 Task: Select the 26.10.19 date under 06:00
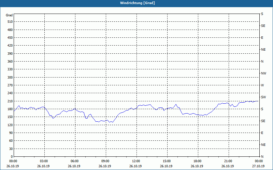coord(74,166)
